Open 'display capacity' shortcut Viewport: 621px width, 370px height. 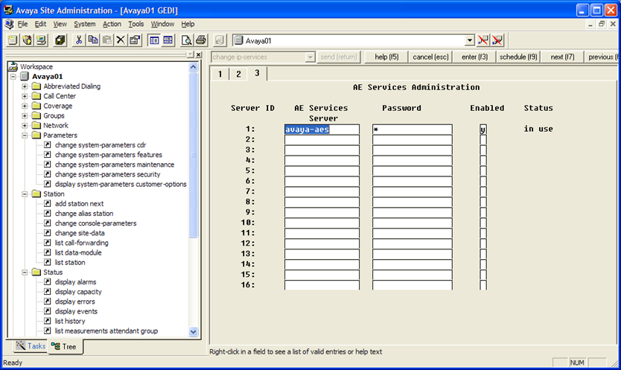click(x=78, y=292)
